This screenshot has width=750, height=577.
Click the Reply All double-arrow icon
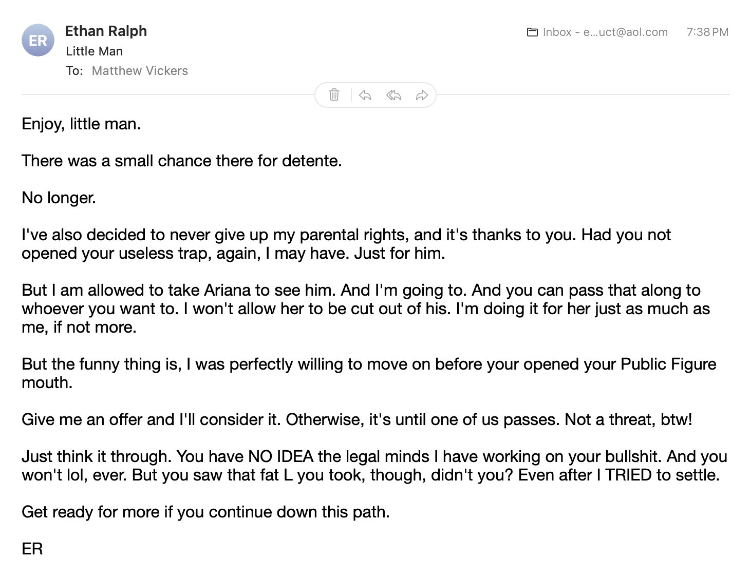click(393, 95)
